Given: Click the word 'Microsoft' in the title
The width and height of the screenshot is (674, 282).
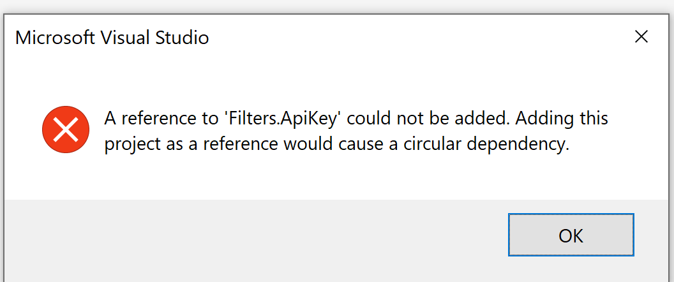Looking at the screenshot, I should tap(55, 38).
